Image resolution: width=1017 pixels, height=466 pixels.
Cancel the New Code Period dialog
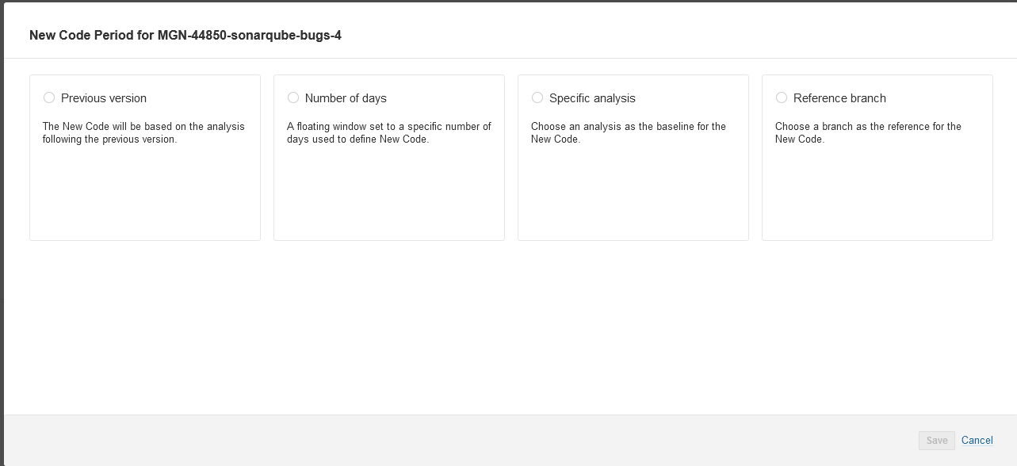pyautogui.click(x=977, y=441)
